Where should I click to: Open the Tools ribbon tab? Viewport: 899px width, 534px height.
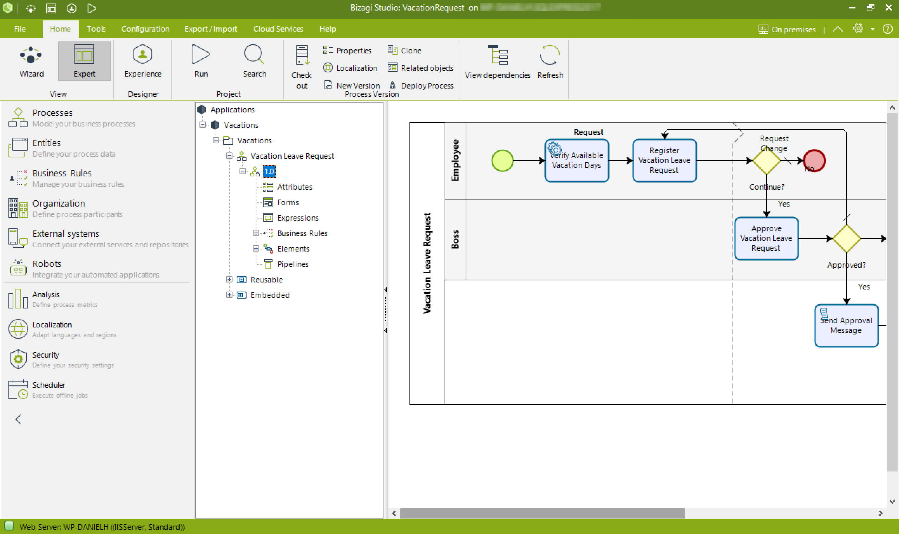[96, 29]
